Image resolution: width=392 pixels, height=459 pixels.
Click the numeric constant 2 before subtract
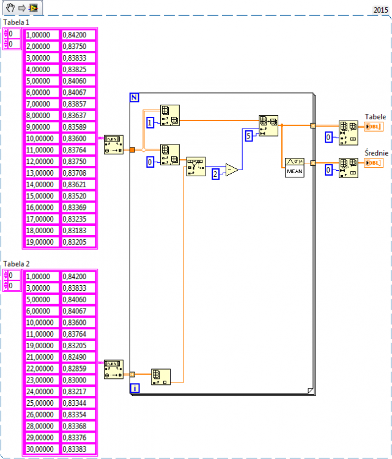(x=215, y=174)
